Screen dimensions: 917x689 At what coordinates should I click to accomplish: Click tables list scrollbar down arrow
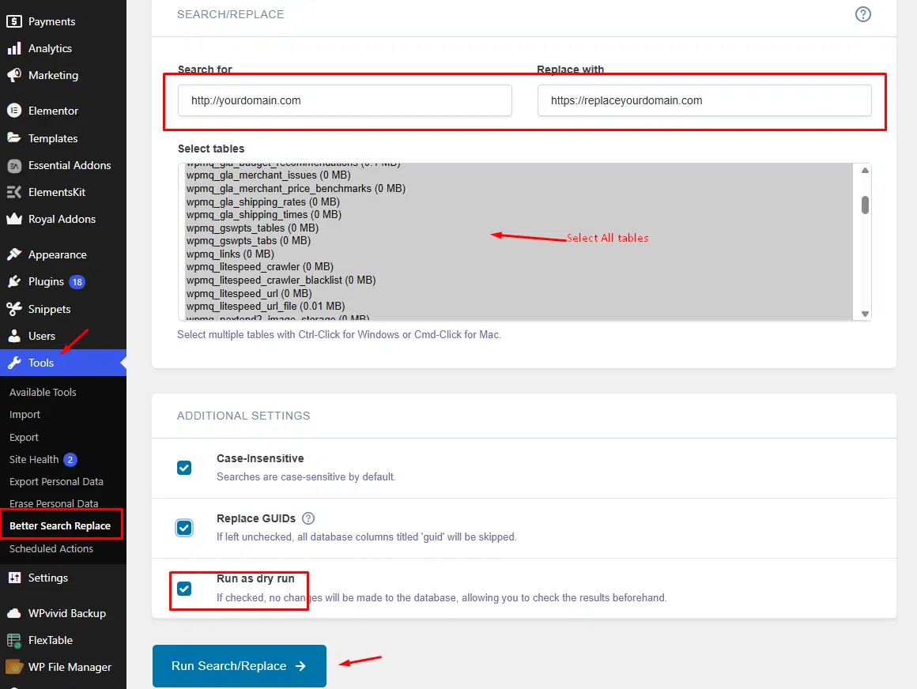point(865,314)
